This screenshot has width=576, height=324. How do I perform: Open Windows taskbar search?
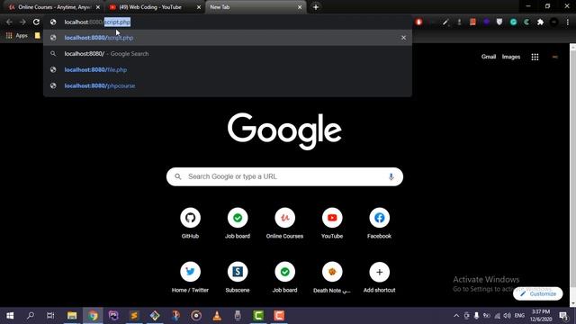[31, 316]
